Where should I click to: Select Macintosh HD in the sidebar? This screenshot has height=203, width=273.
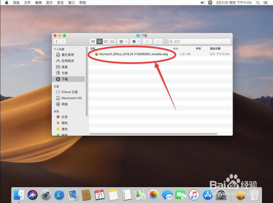(x=69, y=98)
